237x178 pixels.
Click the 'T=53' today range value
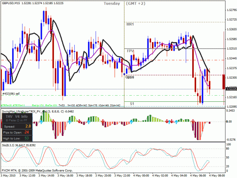(62, 106)
